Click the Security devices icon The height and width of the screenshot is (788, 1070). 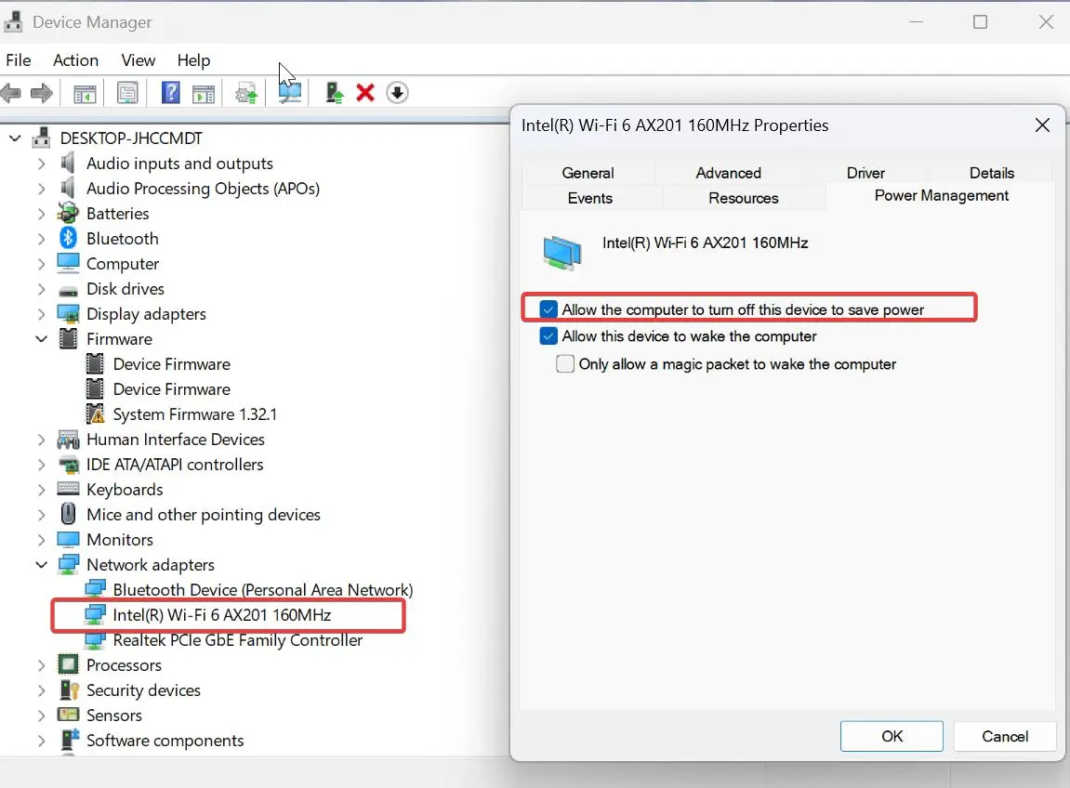(x=69, y=689)
